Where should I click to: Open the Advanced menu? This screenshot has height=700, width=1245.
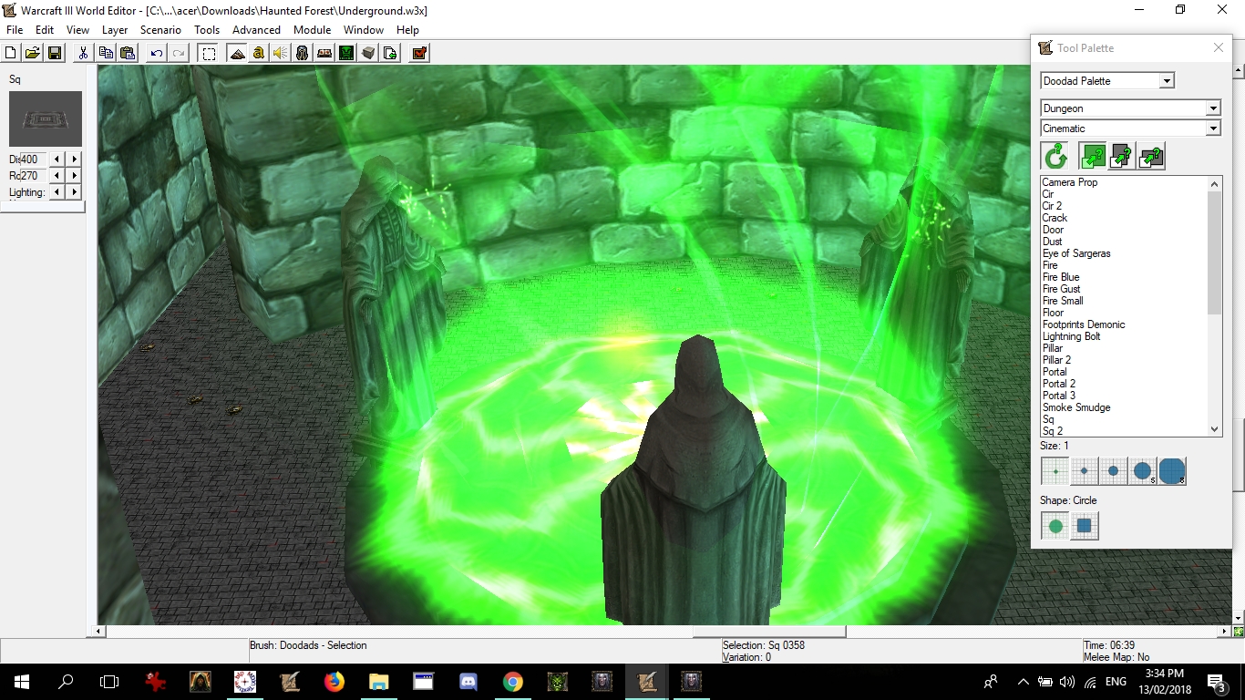point(256,30)
